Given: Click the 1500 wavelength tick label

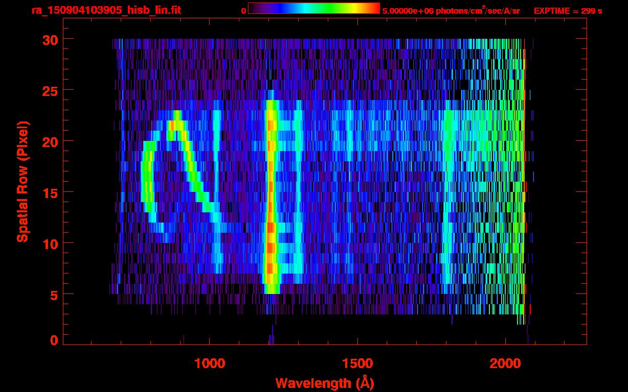Looking at the screenshot, I should coord(357,363).
